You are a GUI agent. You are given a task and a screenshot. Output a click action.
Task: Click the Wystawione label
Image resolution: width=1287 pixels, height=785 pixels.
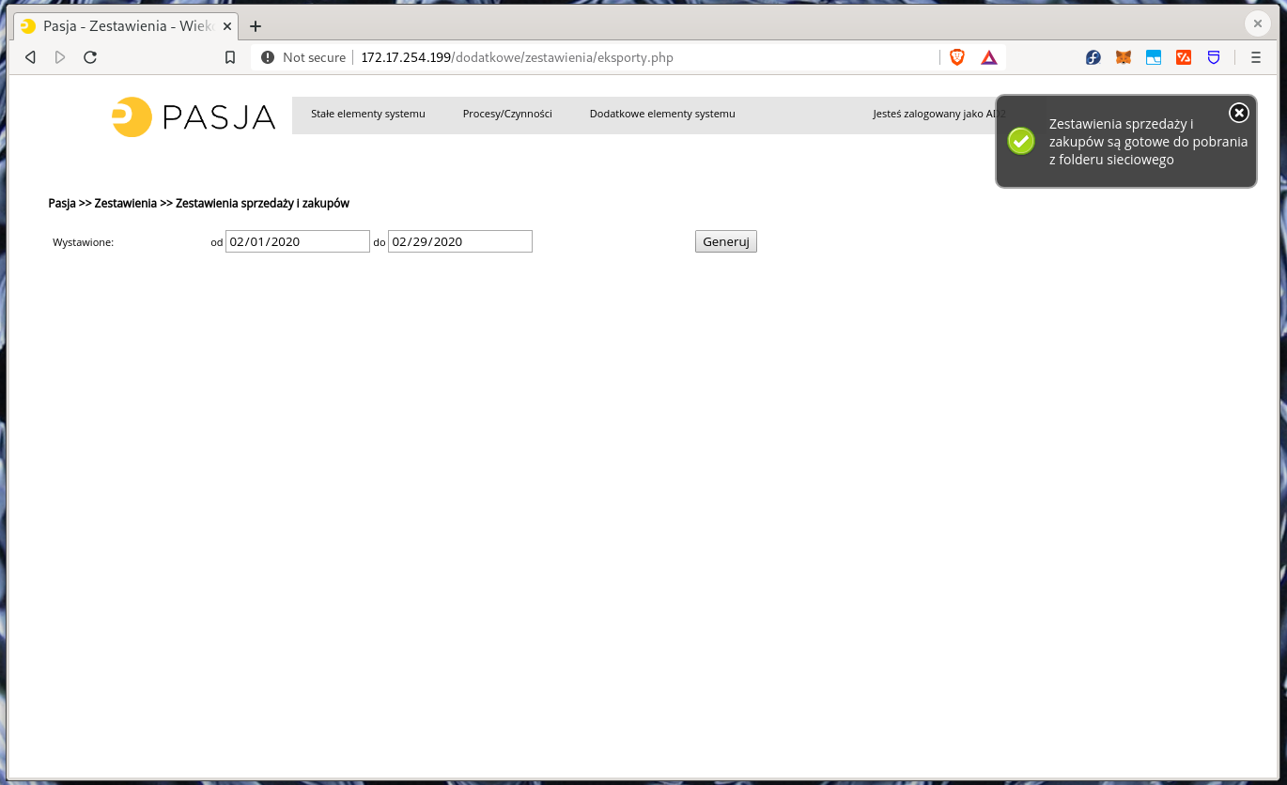click(x=83, y=242)
